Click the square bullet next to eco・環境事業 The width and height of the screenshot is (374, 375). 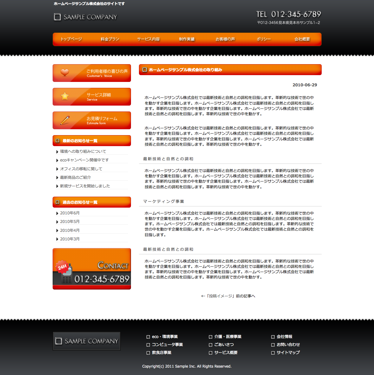pyautogui.click(x=148, y=337)
